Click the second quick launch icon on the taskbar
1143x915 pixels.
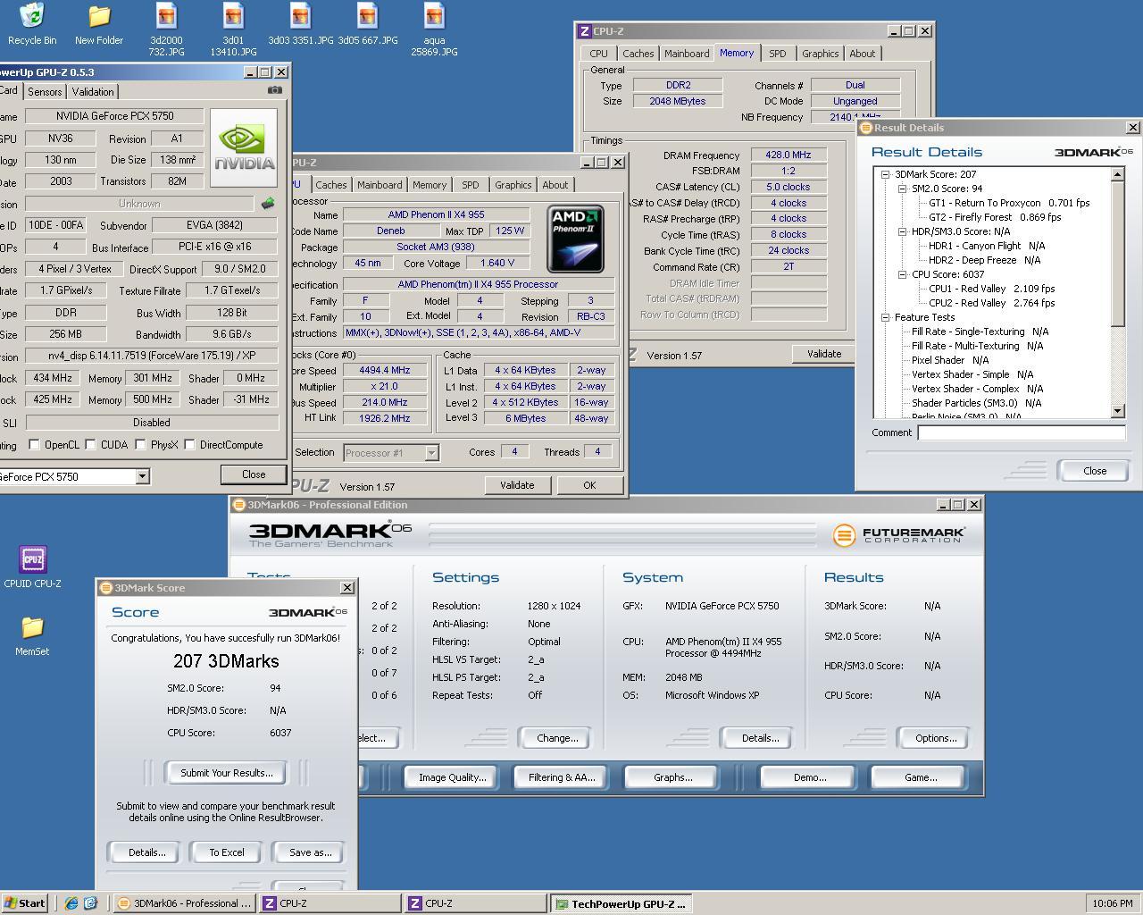pyautogui.click(x=90, y=903)
